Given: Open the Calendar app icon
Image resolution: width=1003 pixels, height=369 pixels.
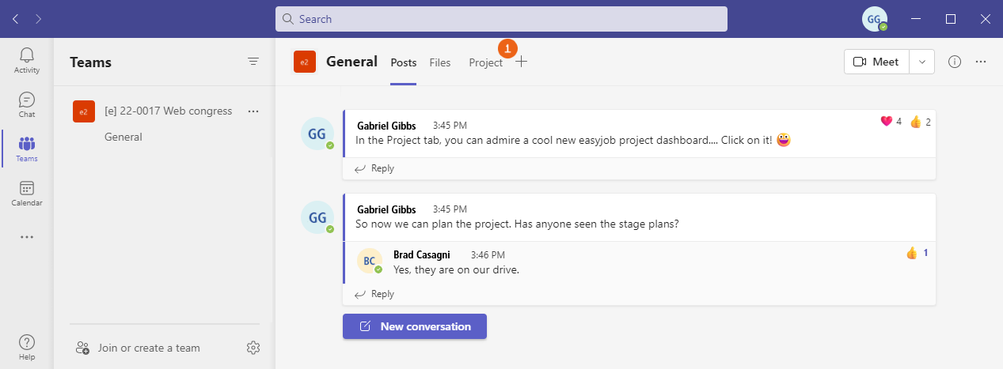Looking at the screenshot, I should 27,193.
